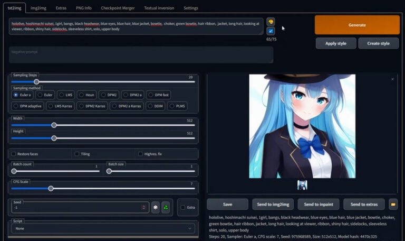Viewport: 405px width, 241px height.
Task: Select the Euler a sampler
Action: point(22,95)
